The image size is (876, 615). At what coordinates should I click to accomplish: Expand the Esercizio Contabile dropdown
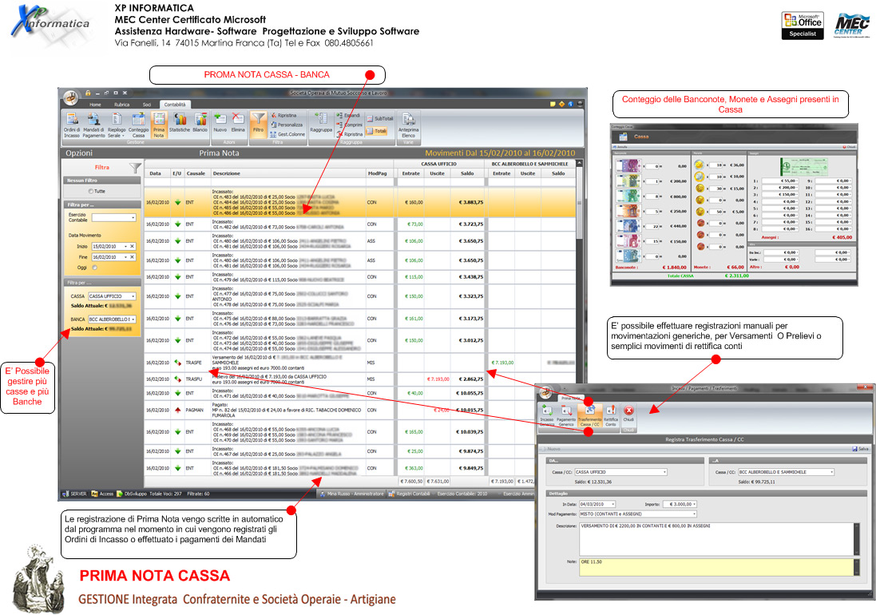coord(114,217)
